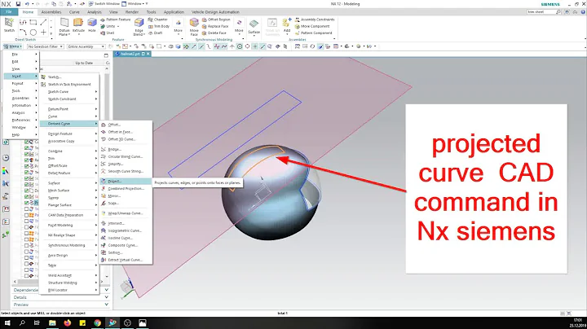Click Switch Window in title bar
587x329 pixels.
[104, 4]
